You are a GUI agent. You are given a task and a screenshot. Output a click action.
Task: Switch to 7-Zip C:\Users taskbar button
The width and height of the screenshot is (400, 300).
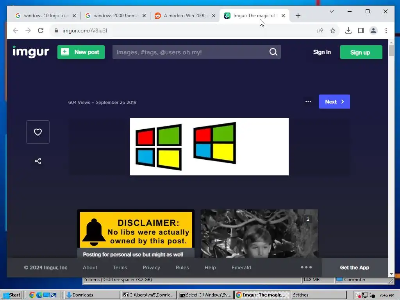149,295
